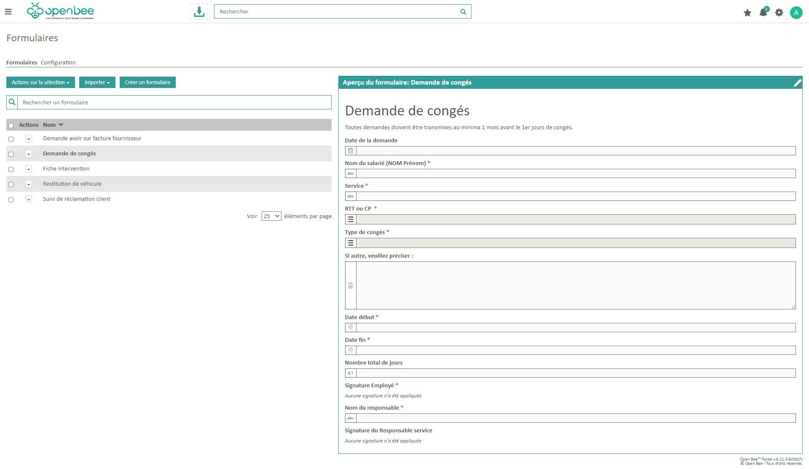Click the Créer un formulaire button
Viewport: 809px width, 469px height.
click(147, 82)
